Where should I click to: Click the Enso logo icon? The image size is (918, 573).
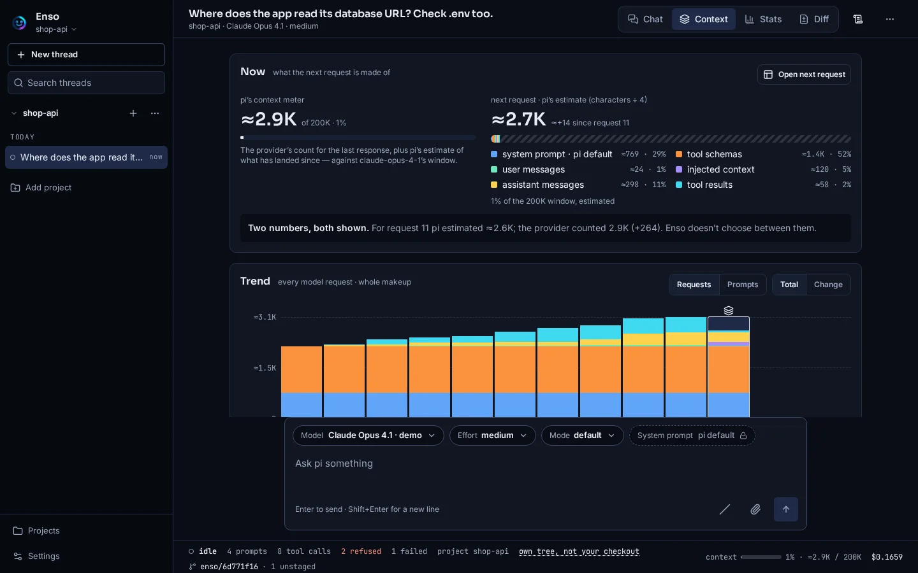(19, 23)
